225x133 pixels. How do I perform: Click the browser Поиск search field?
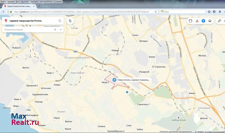click(183, 12)
